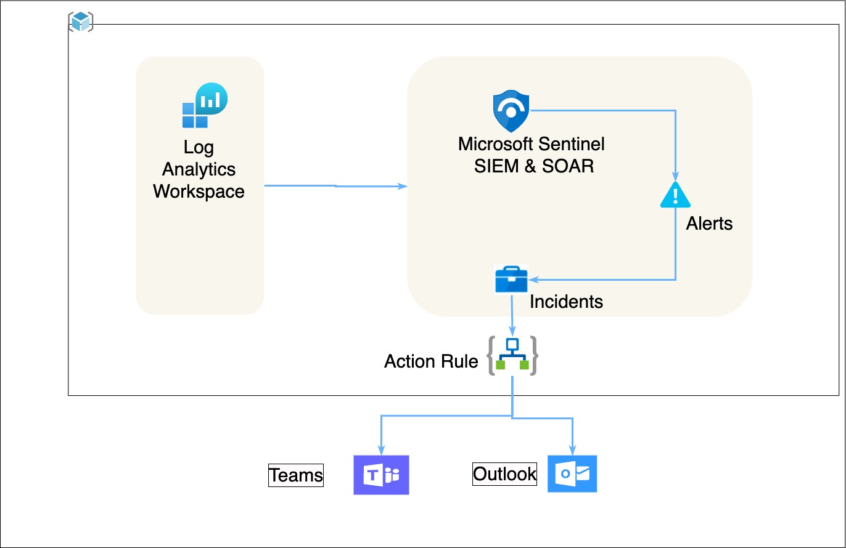Select the Incidents briefcase icon
846x548 pixels.
point(511,280)
